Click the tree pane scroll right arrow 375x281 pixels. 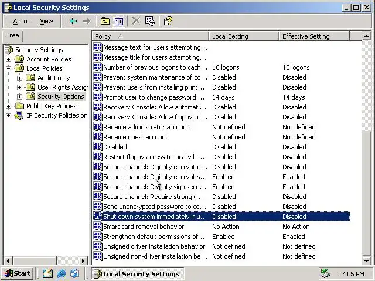click(83, 261)
